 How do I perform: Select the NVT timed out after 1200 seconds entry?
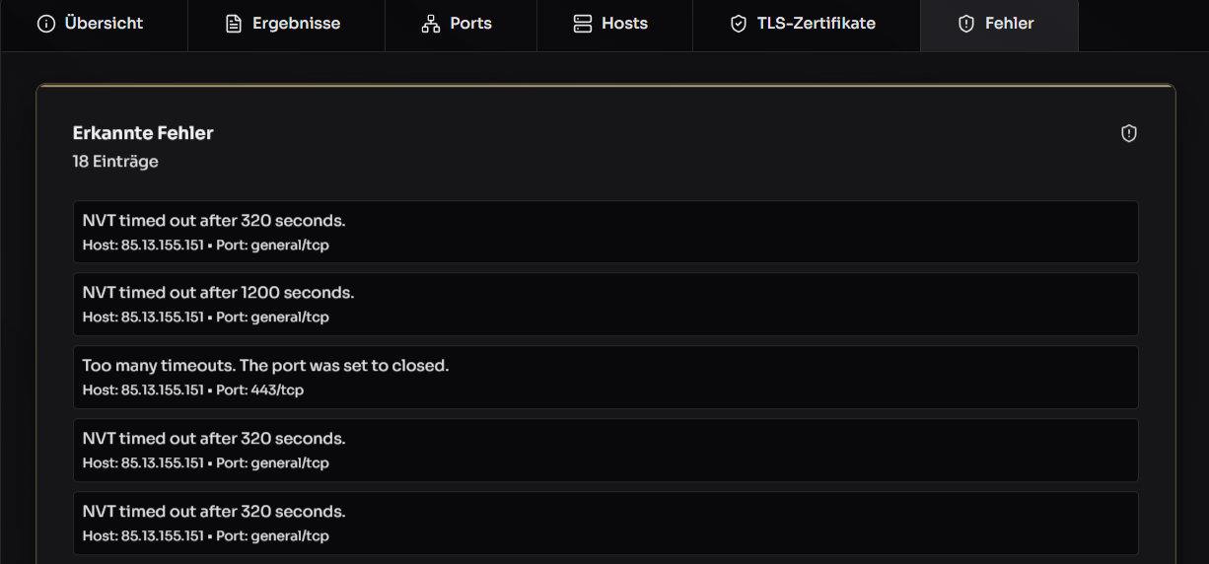point(605,305)
